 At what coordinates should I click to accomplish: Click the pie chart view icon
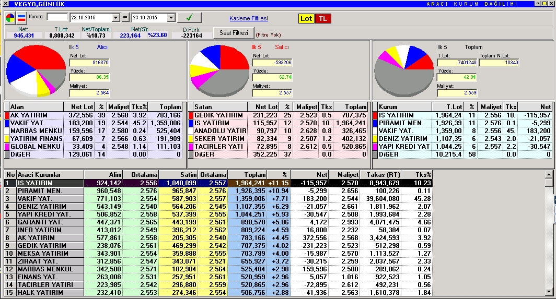[10, 18]
